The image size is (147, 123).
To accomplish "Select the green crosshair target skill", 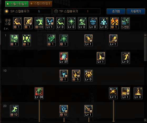I will (71, 23).
